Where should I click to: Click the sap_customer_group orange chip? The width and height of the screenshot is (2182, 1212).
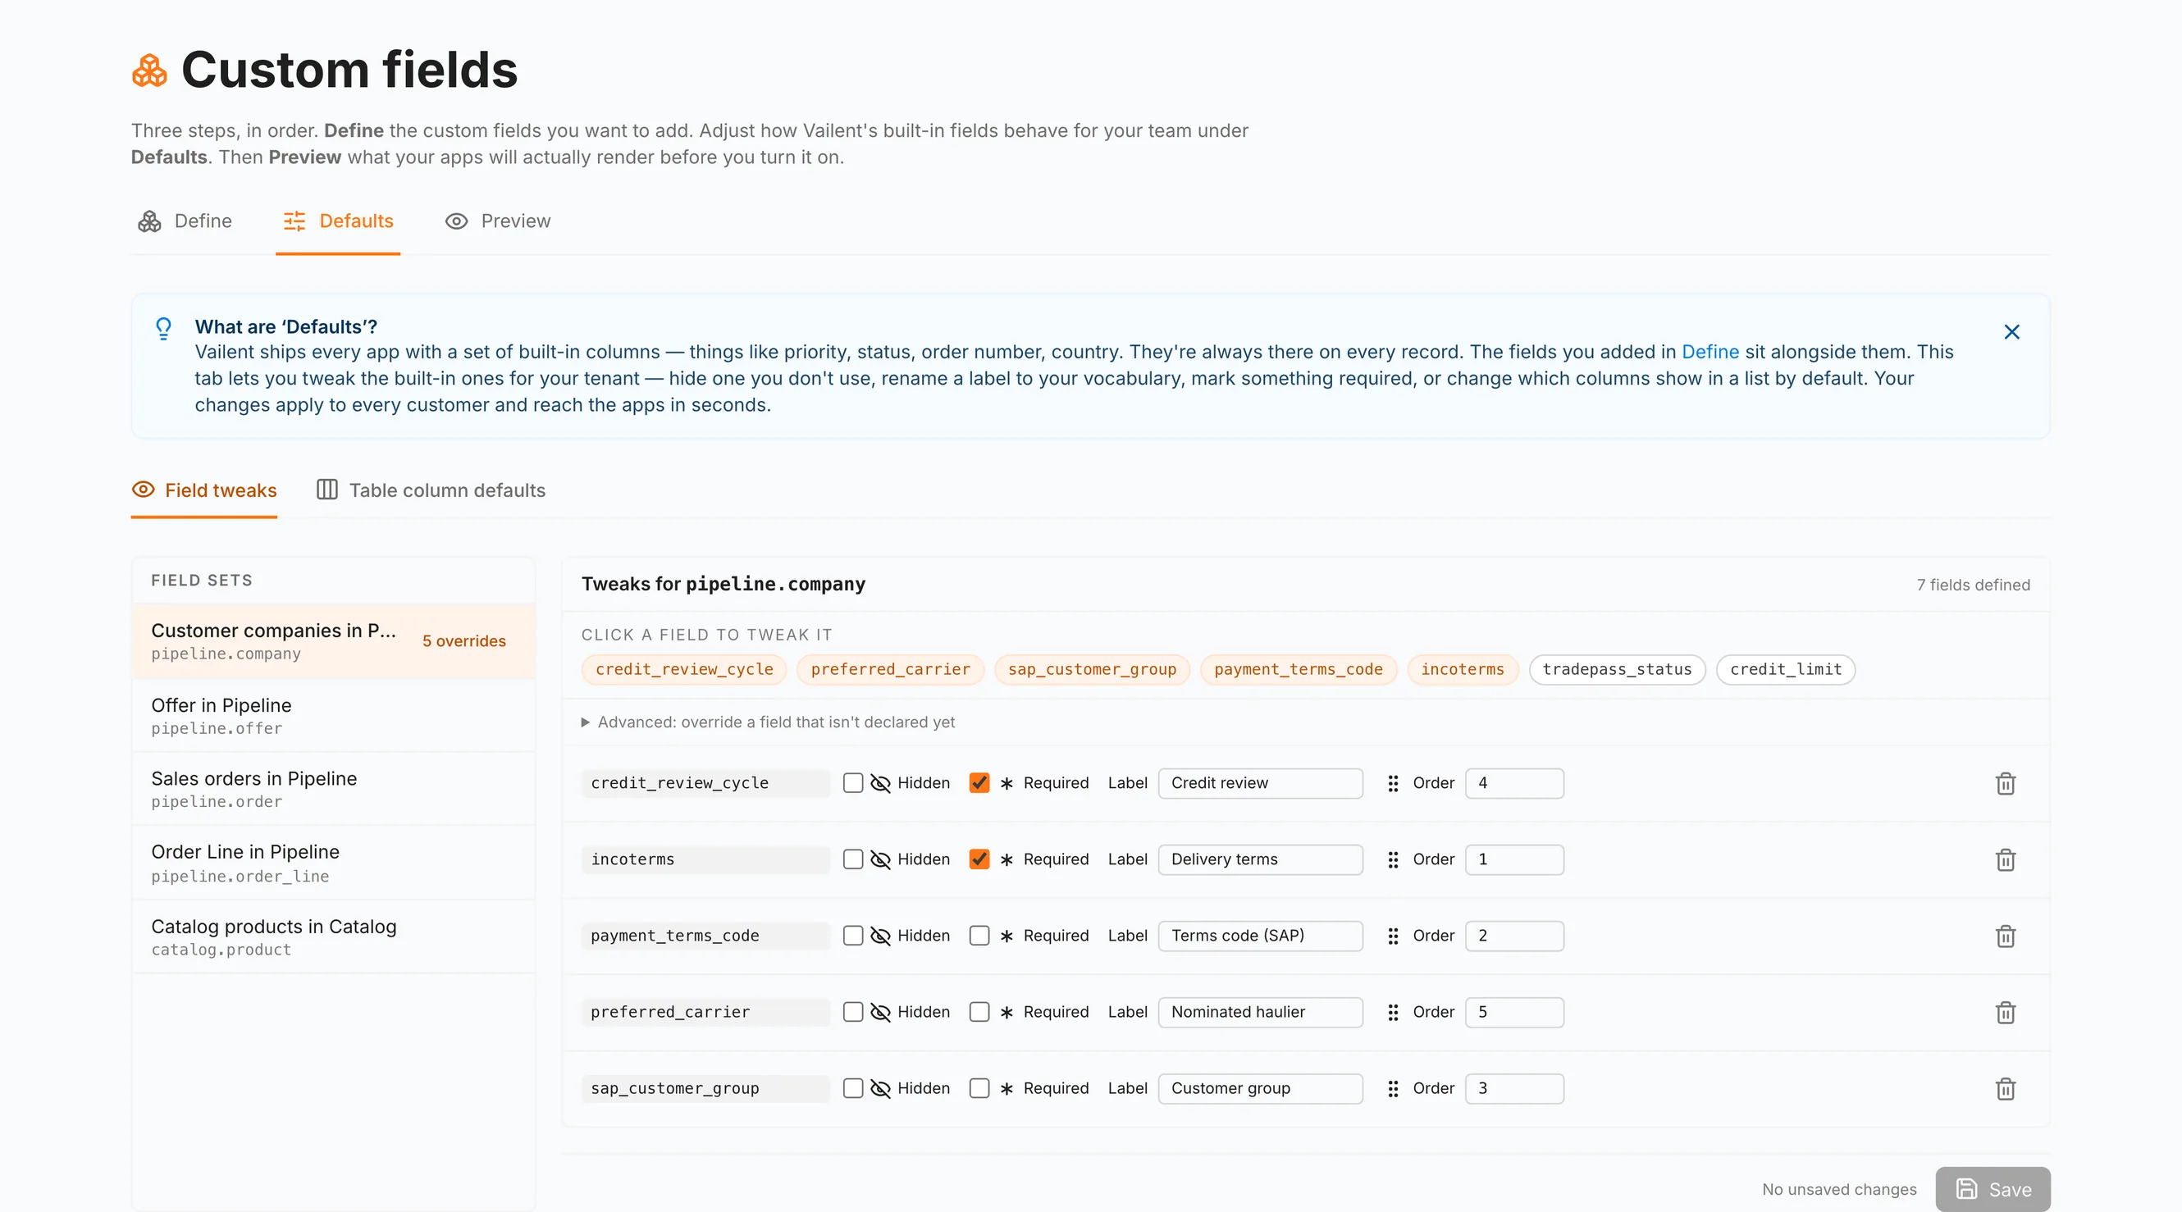(x=1092, y=669)
